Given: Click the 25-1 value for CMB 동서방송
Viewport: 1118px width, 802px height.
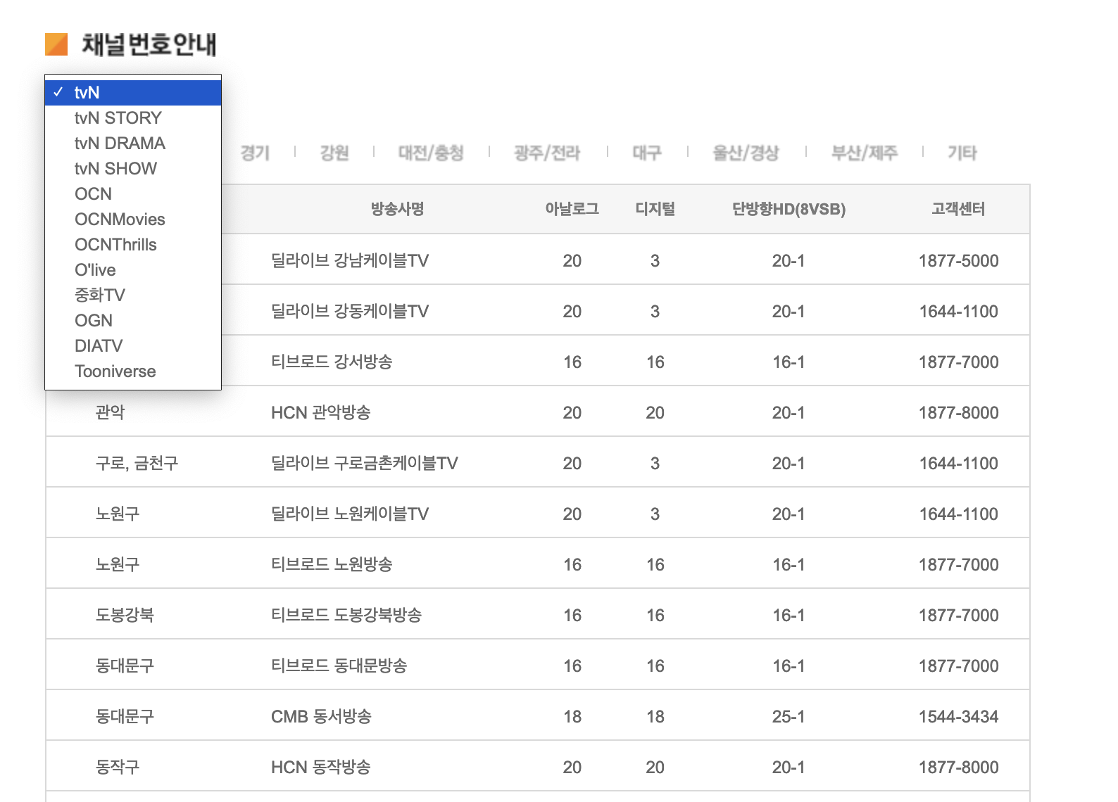Looking at the screenshot, I should (x=789, y=716).
